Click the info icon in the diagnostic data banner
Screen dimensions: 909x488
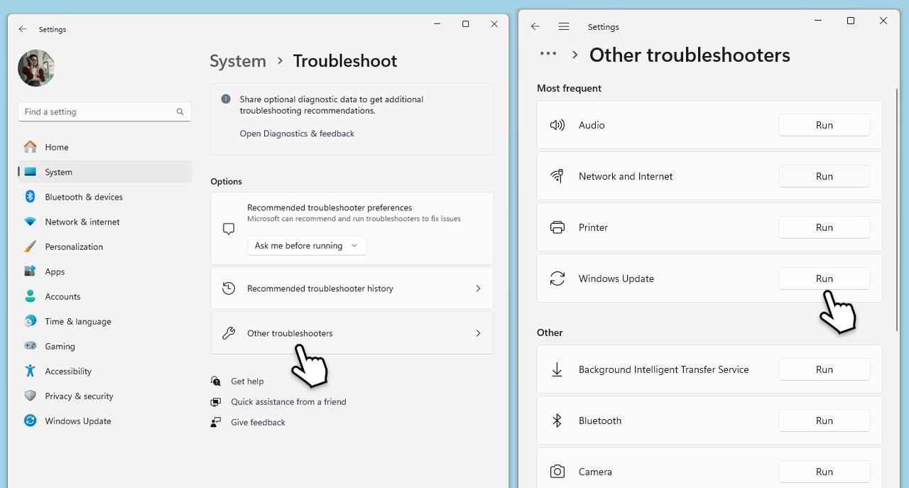click(x=226, y=99)
